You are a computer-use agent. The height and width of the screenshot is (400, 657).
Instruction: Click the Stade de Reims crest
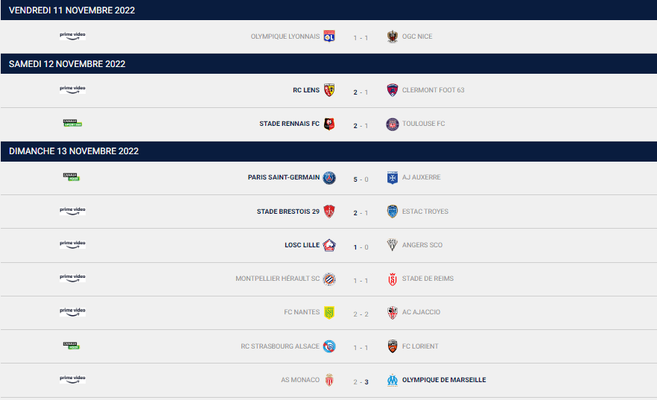coord(392,279)
